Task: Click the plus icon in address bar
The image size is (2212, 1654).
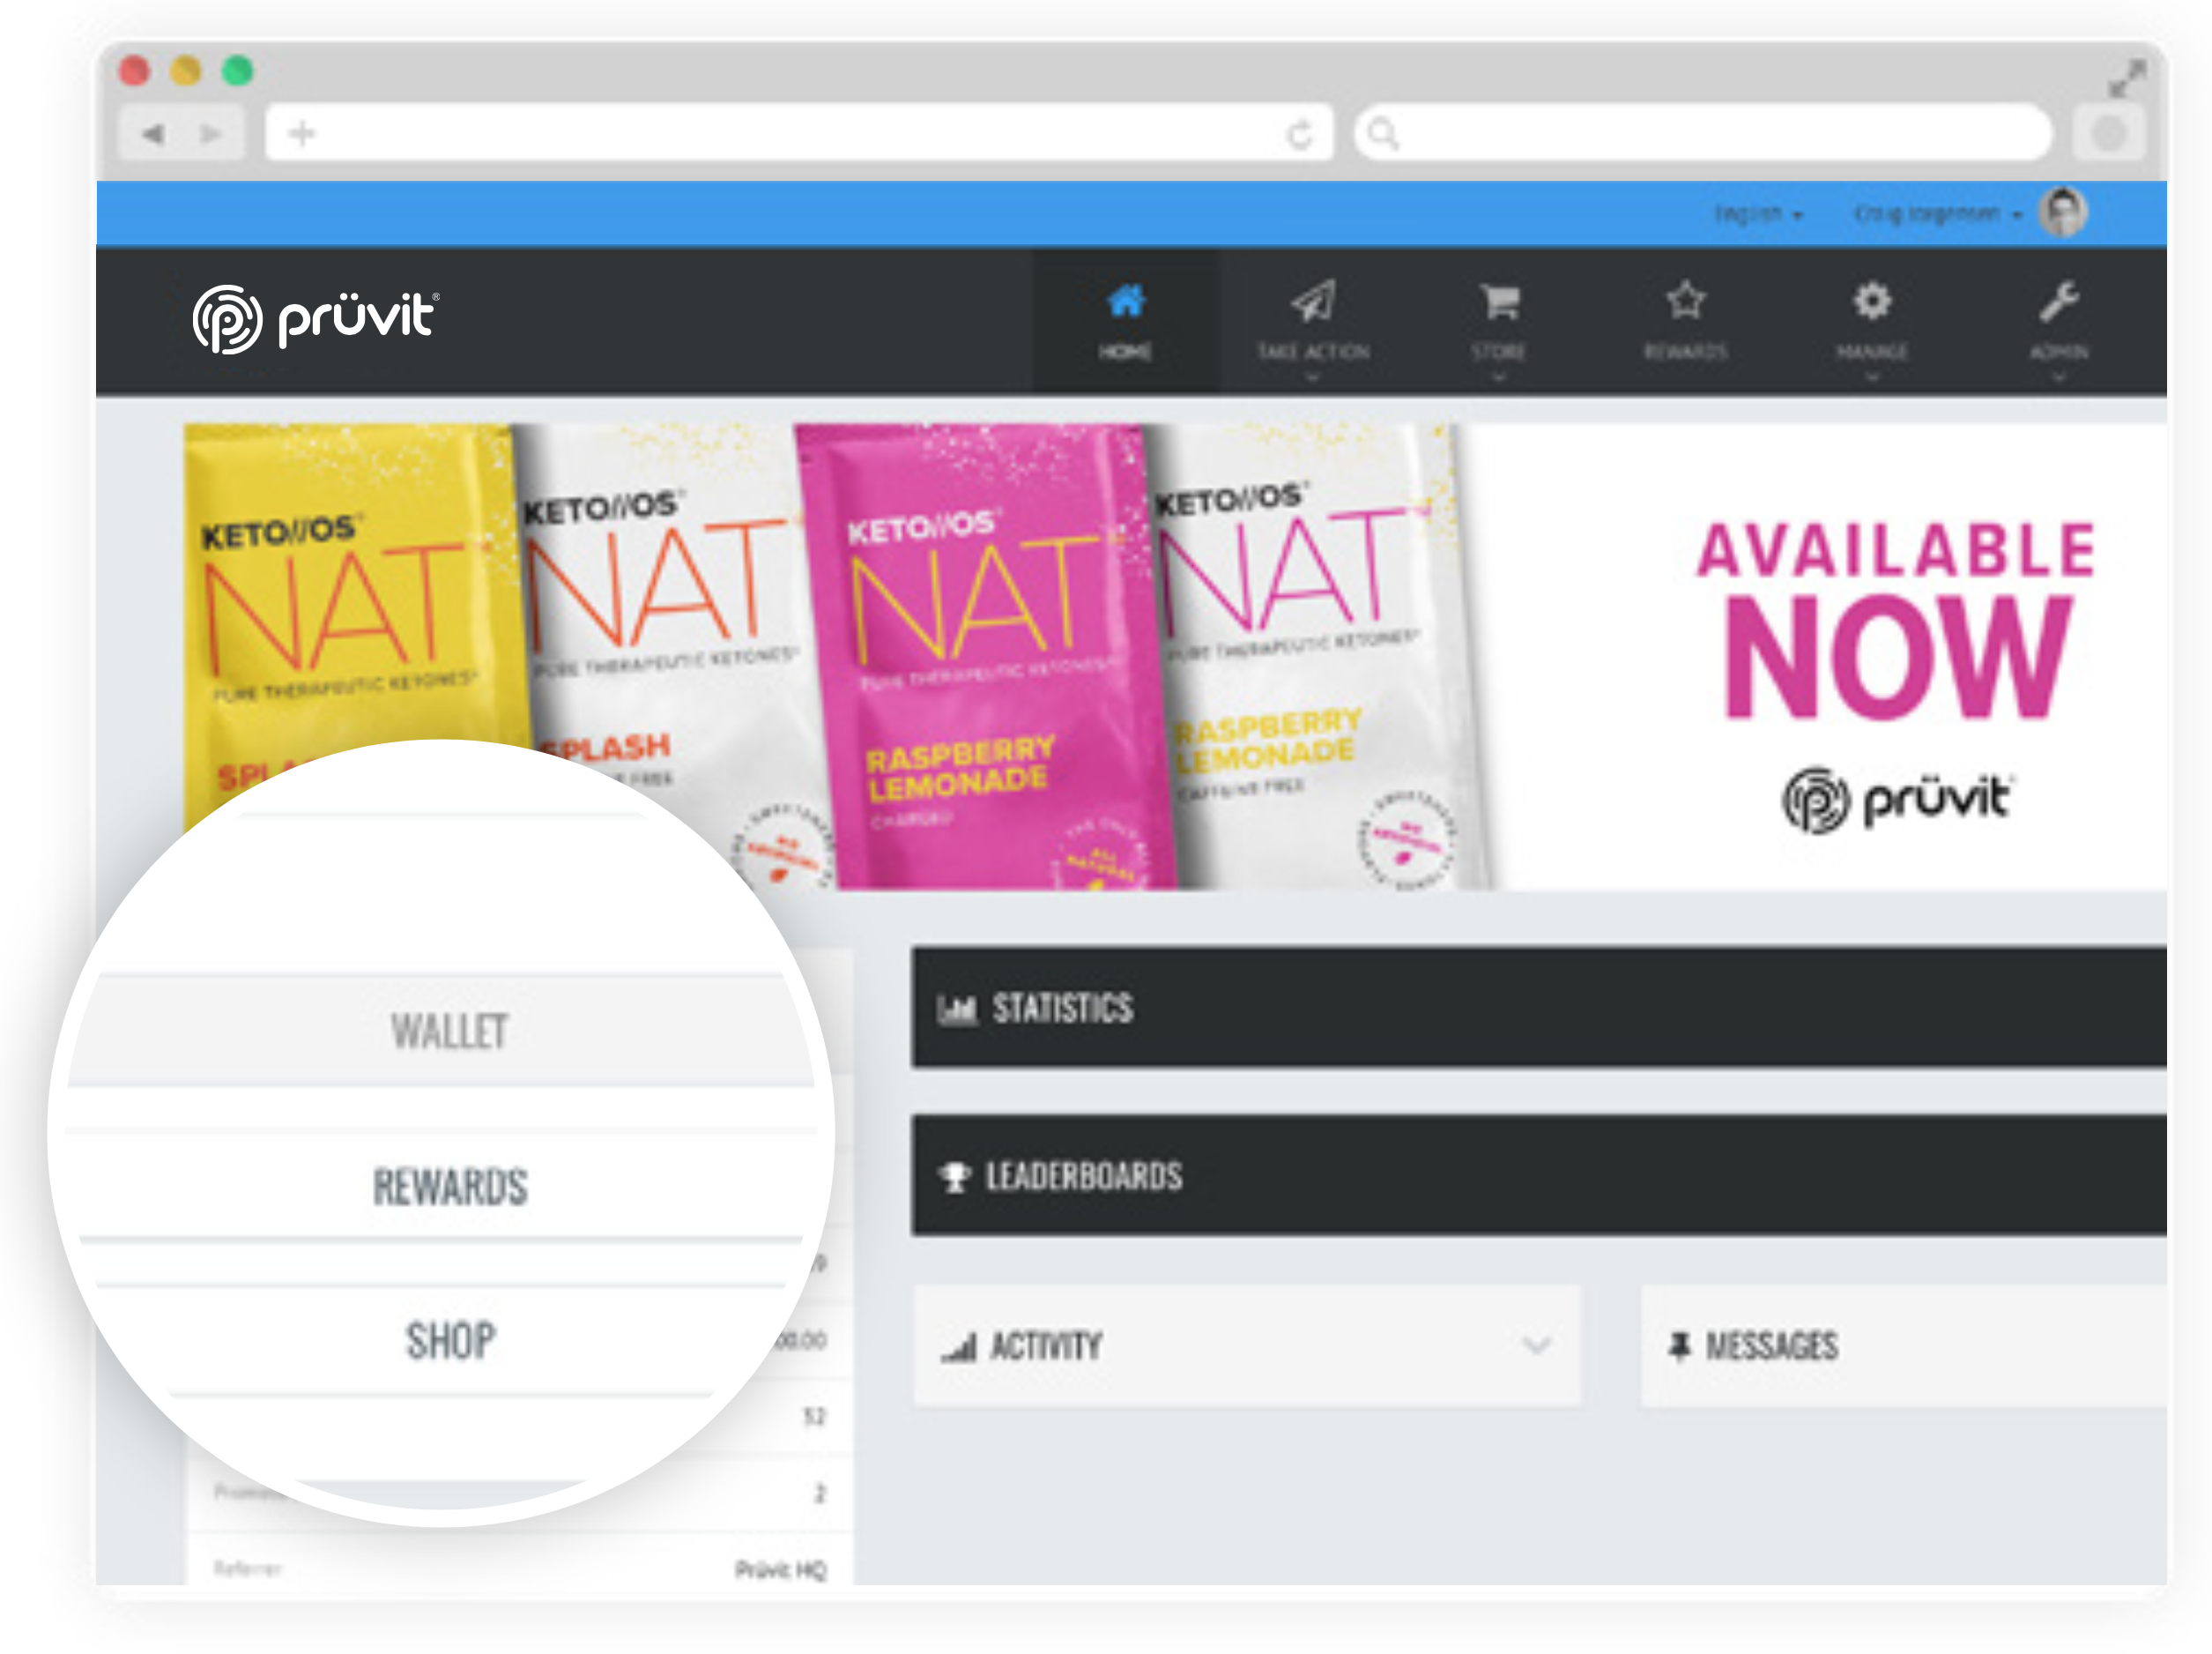Action: tap(302, 132)
